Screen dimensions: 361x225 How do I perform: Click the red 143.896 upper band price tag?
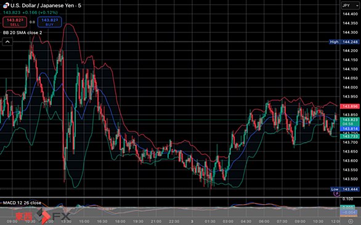pyautogui.click(x=350, y=106)
